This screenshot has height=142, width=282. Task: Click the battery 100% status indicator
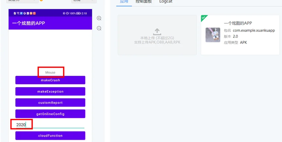point(75,13)
